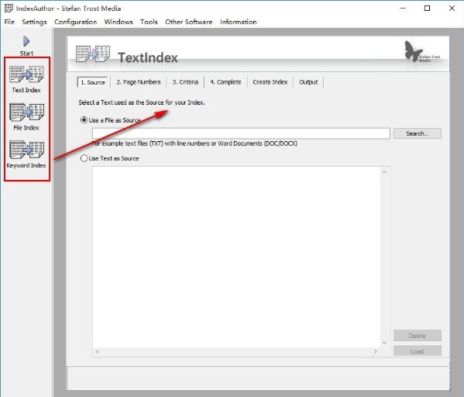The height and width of the screenshot is (397, 464).
Task: Go to the 3. Criteria tab
Action: pos(185,82)
